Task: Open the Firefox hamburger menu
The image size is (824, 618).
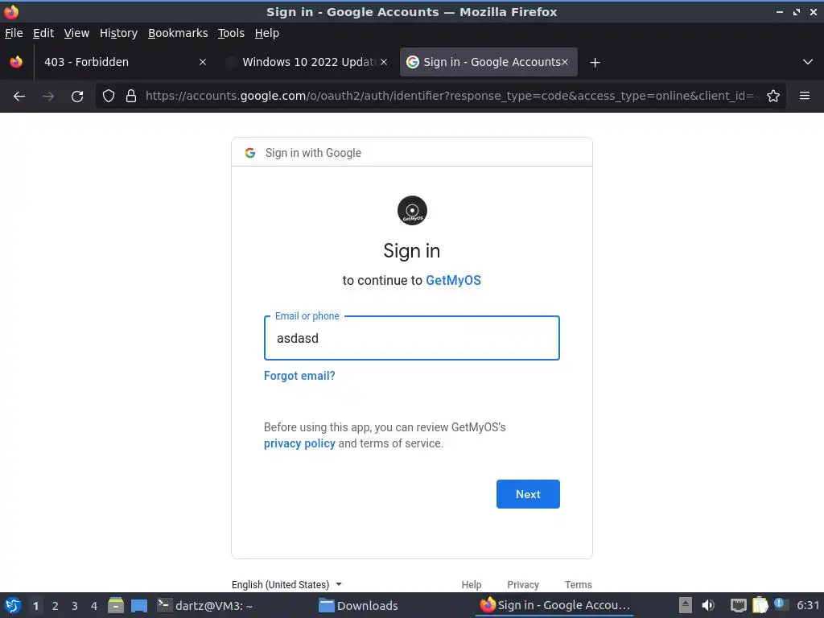Action: (805, 97)
